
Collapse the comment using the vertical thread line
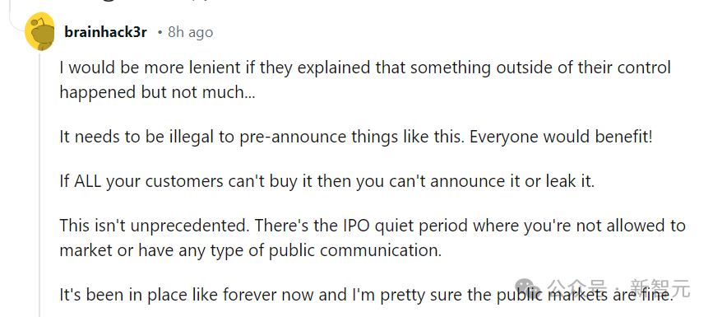(x=40, y=184)
